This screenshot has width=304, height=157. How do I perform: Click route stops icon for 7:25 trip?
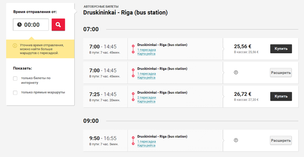[133, 96]
